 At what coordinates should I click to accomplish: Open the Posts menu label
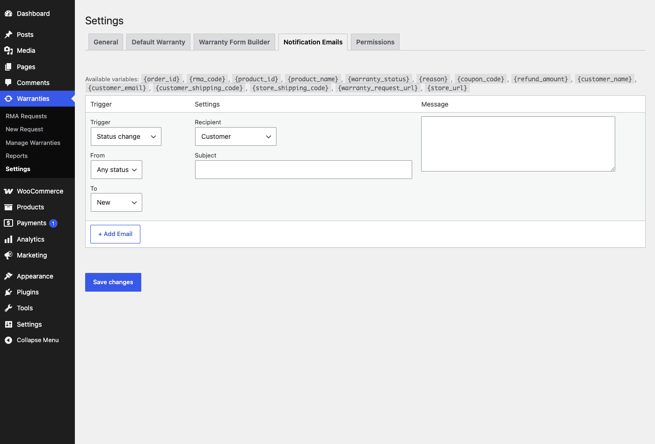tap(25, 35)
